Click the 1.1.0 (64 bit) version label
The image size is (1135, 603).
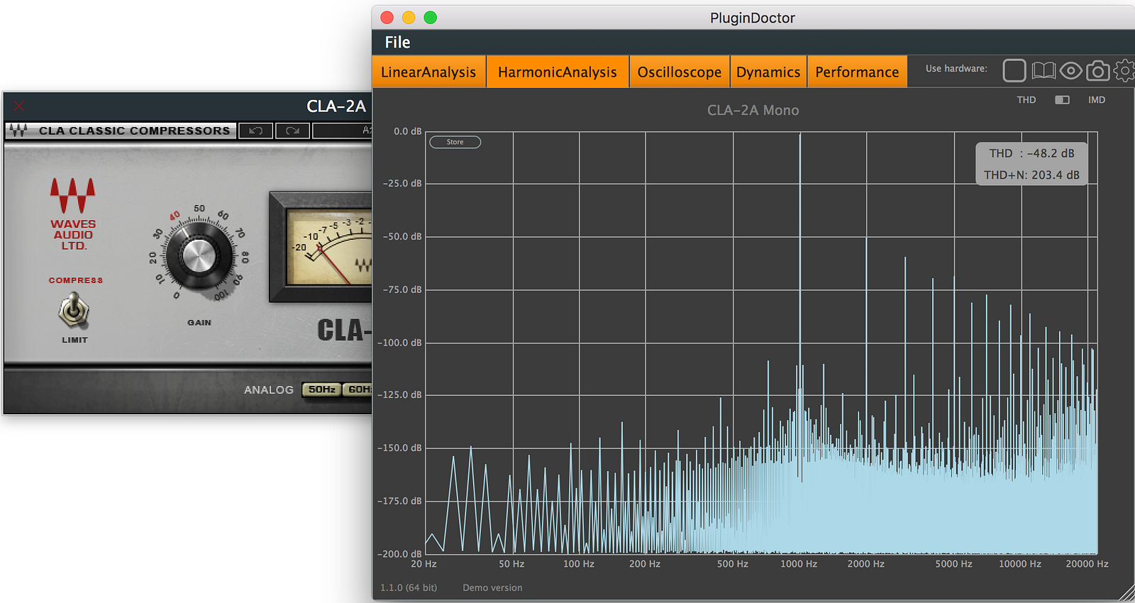(409, 587)
